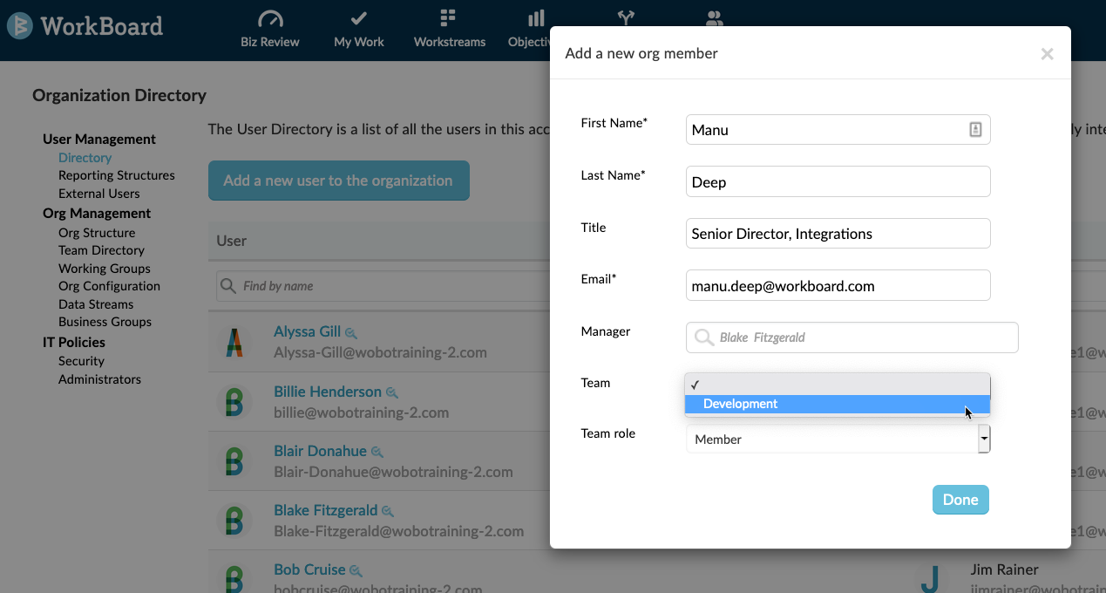
Task: Click Jim Rainer name text
Action: [x=1004, y=569]
